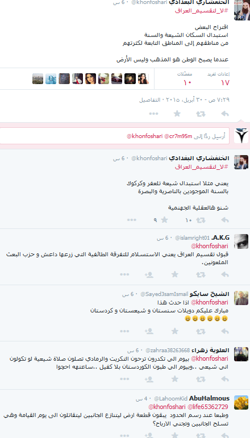This screenshot has width=250, height=438.
Task: Favorite the main tweet with the star icon
Action: pos(177,114)
